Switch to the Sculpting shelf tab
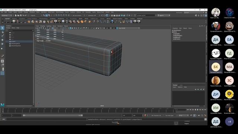The width and height of the screenshot is (238, 134). 53,19
